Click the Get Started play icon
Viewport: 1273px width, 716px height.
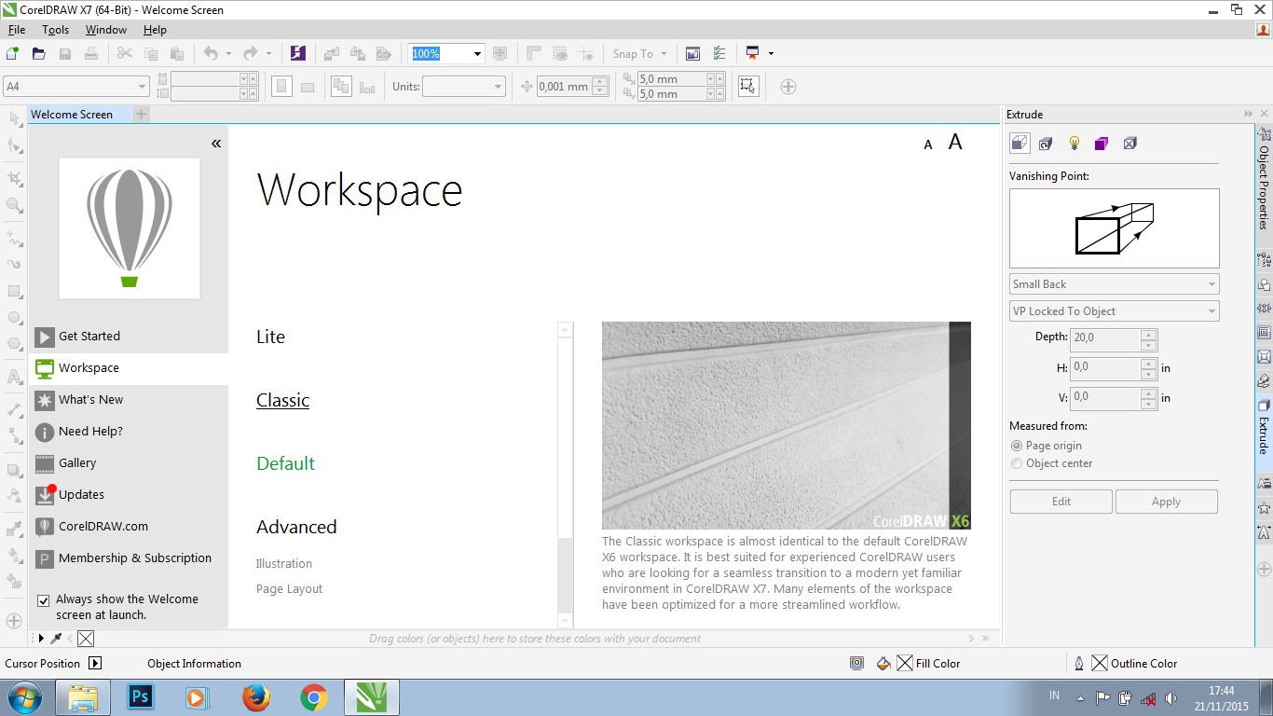(x=44, y=337)
